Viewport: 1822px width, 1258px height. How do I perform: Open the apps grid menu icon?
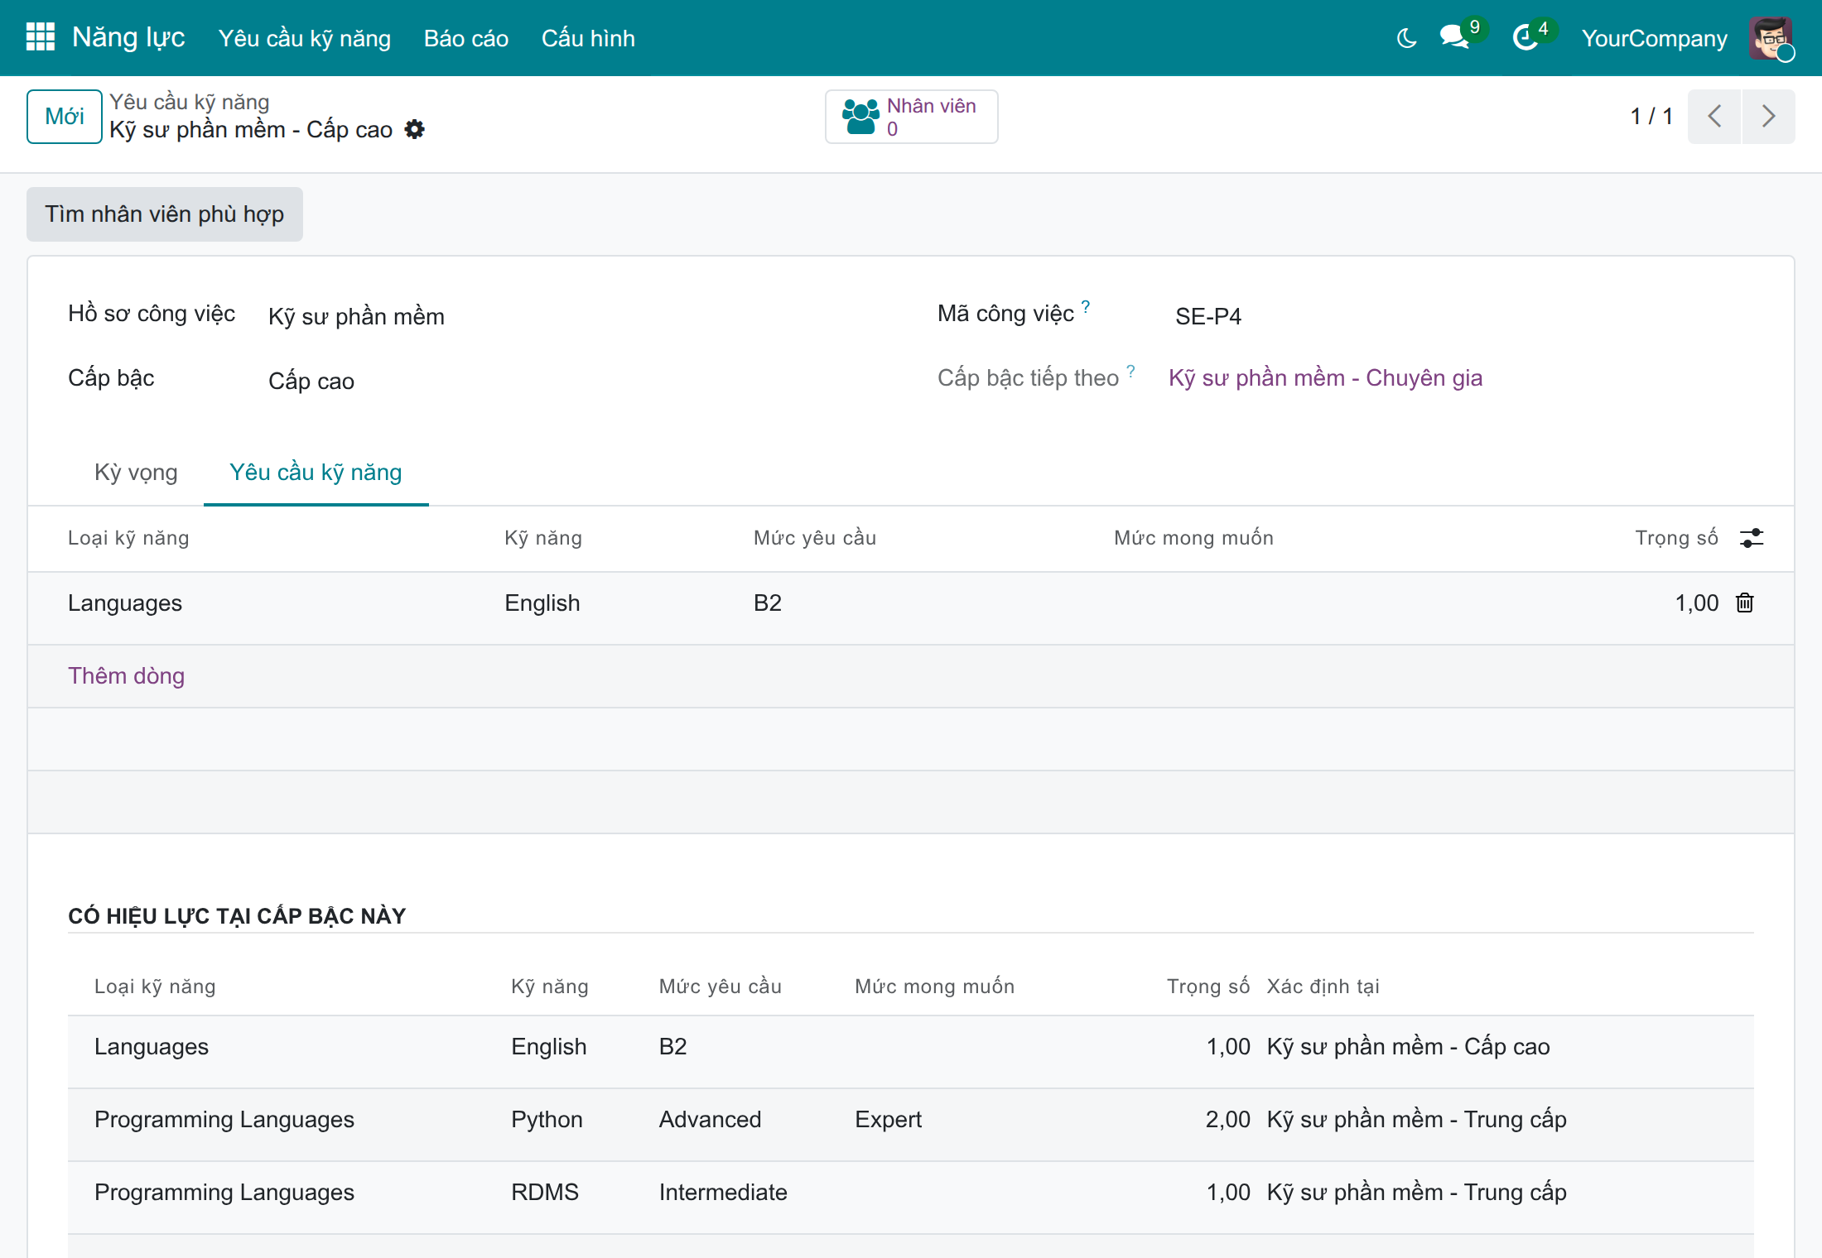point(40,37)
